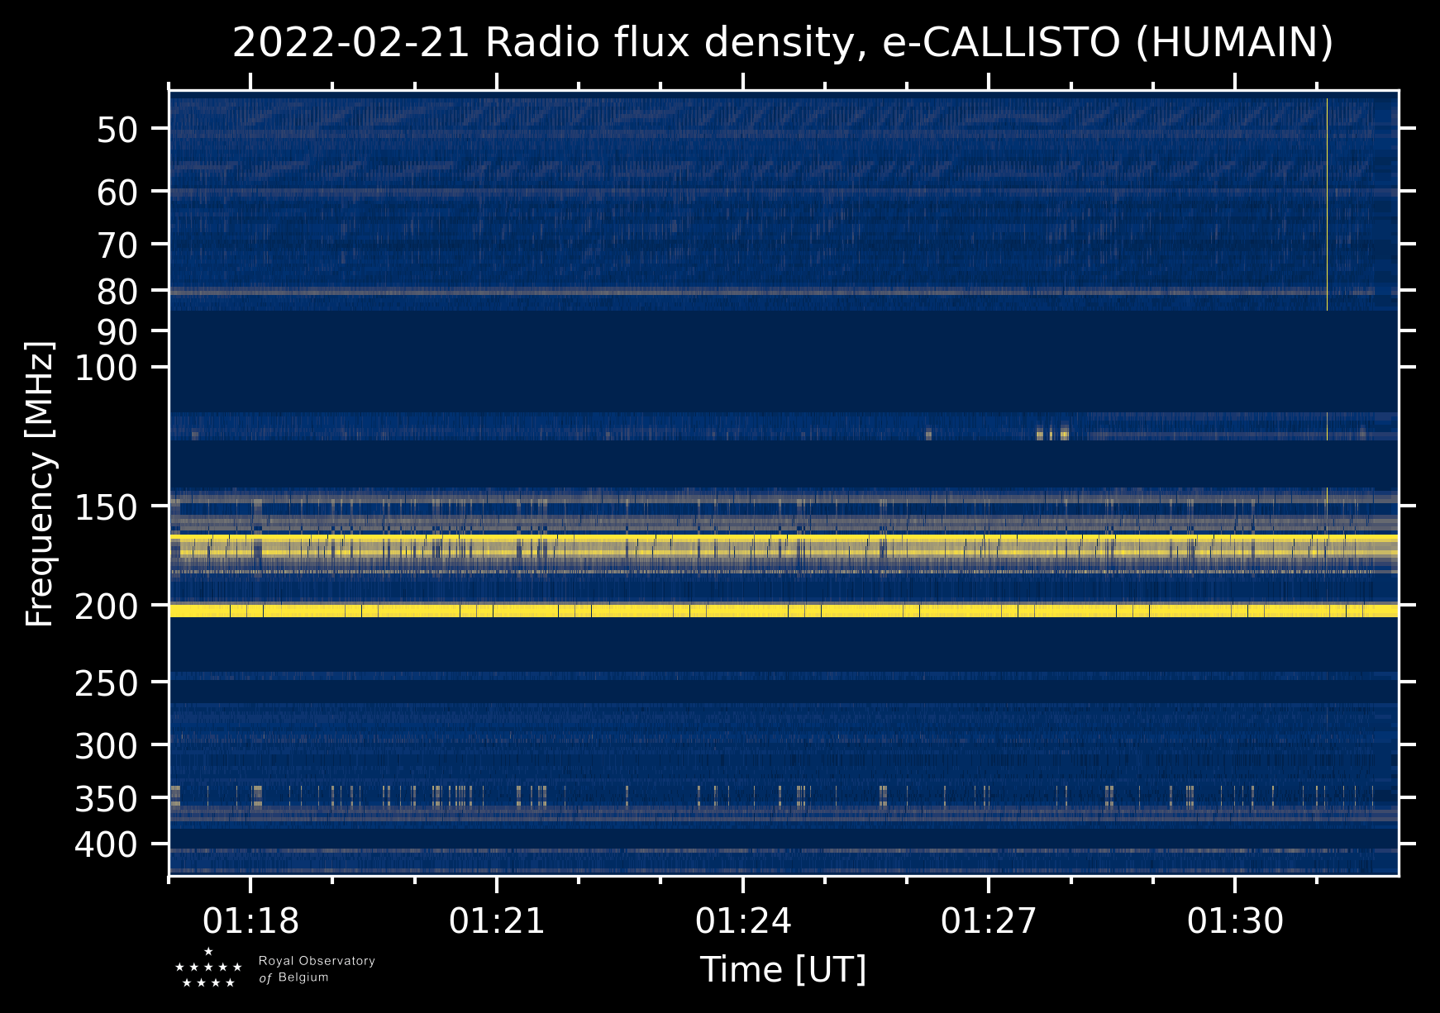Viewport: 1440px width, 1013px height.
Task: Click the Royal Observatory stars logo
Action: [x=208, y=968]
